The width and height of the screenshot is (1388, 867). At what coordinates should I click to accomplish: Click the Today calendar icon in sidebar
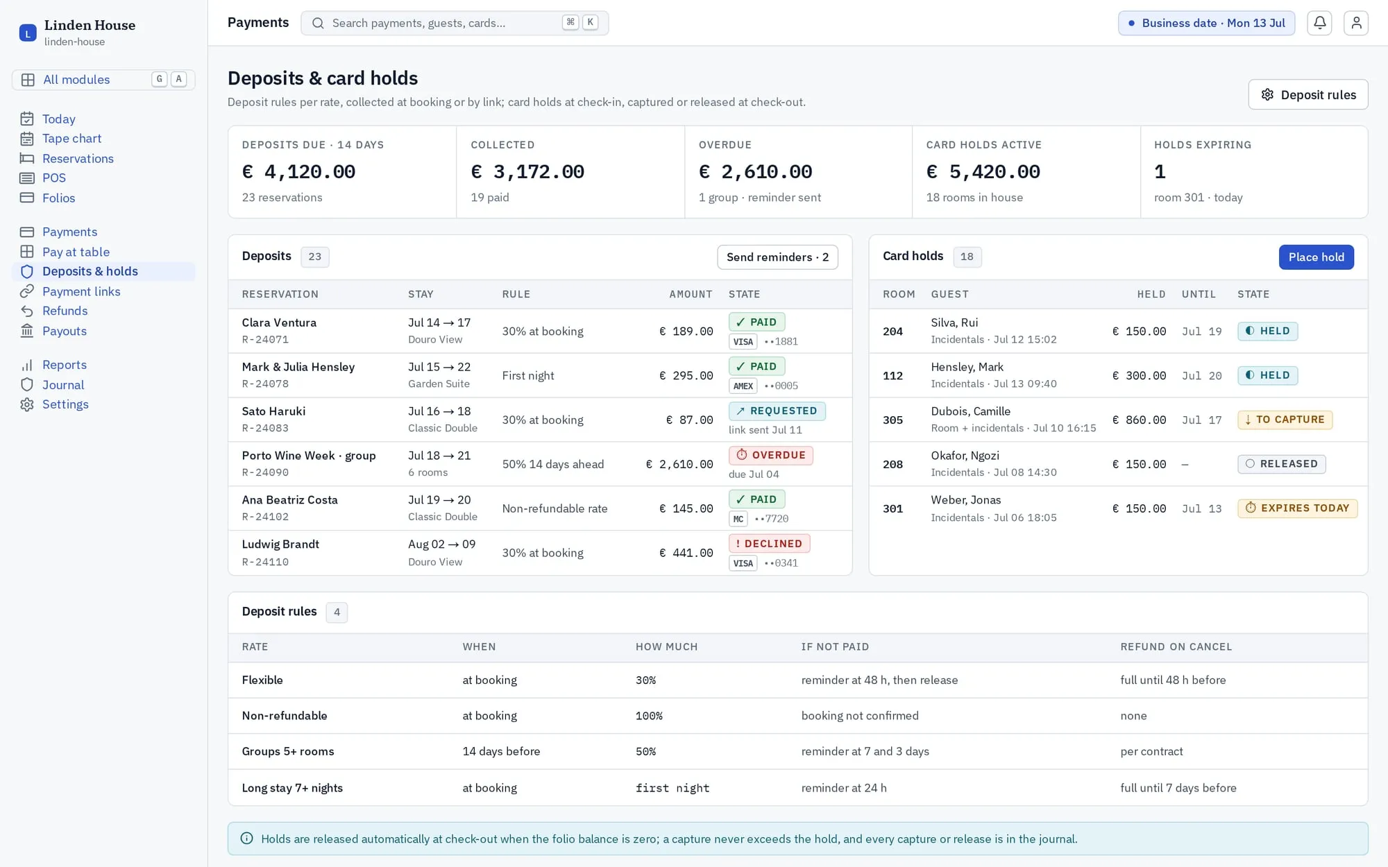pyautogui.click(x=27, y=119)
